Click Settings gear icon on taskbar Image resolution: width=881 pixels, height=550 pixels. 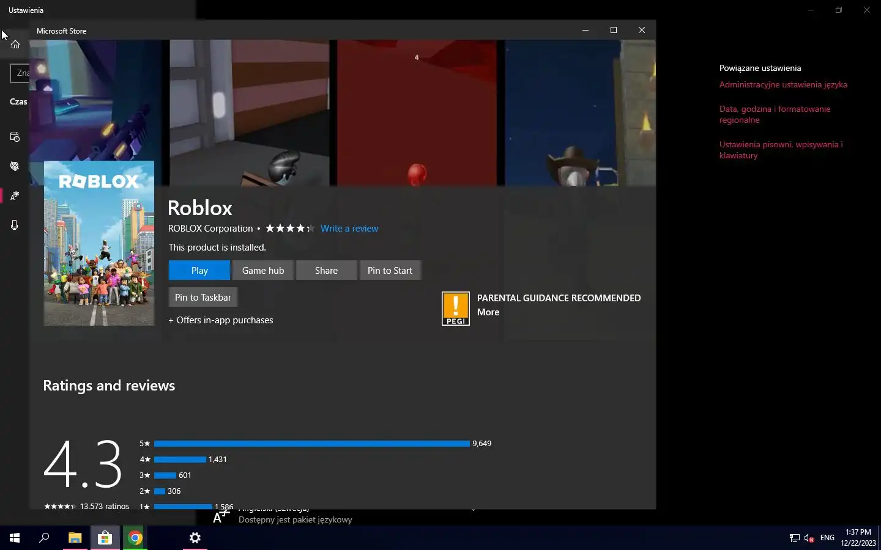tap(195, 538)
